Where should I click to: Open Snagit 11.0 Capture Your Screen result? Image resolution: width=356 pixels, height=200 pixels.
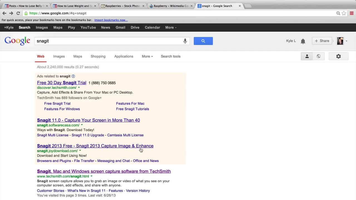[88, 120]
